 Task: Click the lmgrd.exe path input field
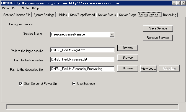82,50
